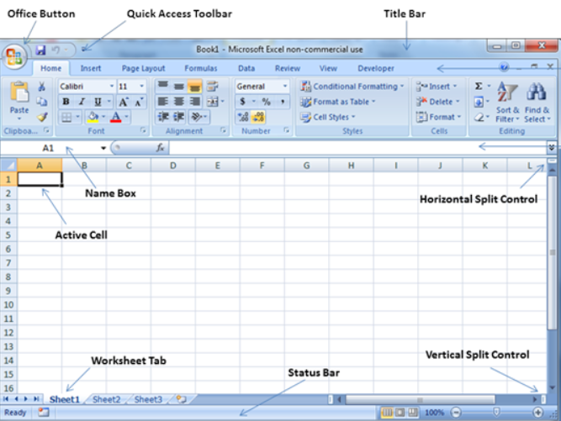Click the Cell Styles button
The image size is (561, 421).
click(329, 118)
